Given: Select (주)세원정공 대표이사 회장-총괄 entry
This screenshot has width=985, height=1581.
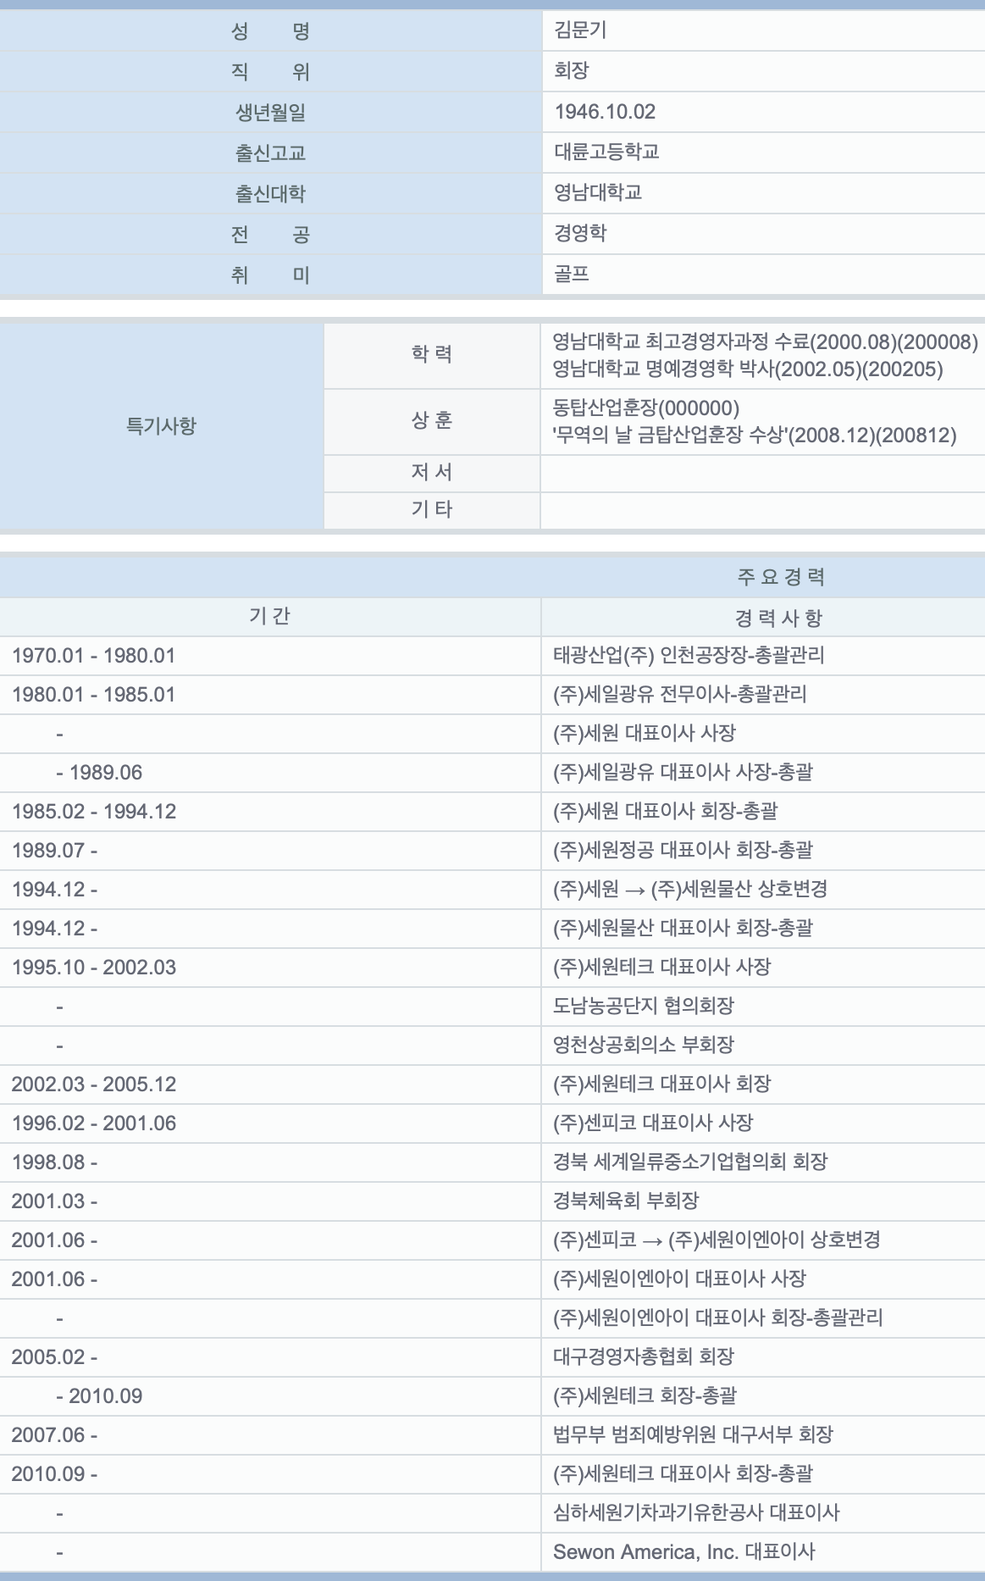Looking at the screenshot, I should click(683, 850).
